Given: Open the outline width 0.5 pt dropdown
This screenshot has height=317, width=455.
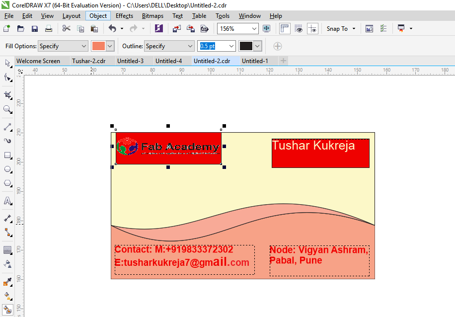Looking at the screenshot, I should coord(231,46).
